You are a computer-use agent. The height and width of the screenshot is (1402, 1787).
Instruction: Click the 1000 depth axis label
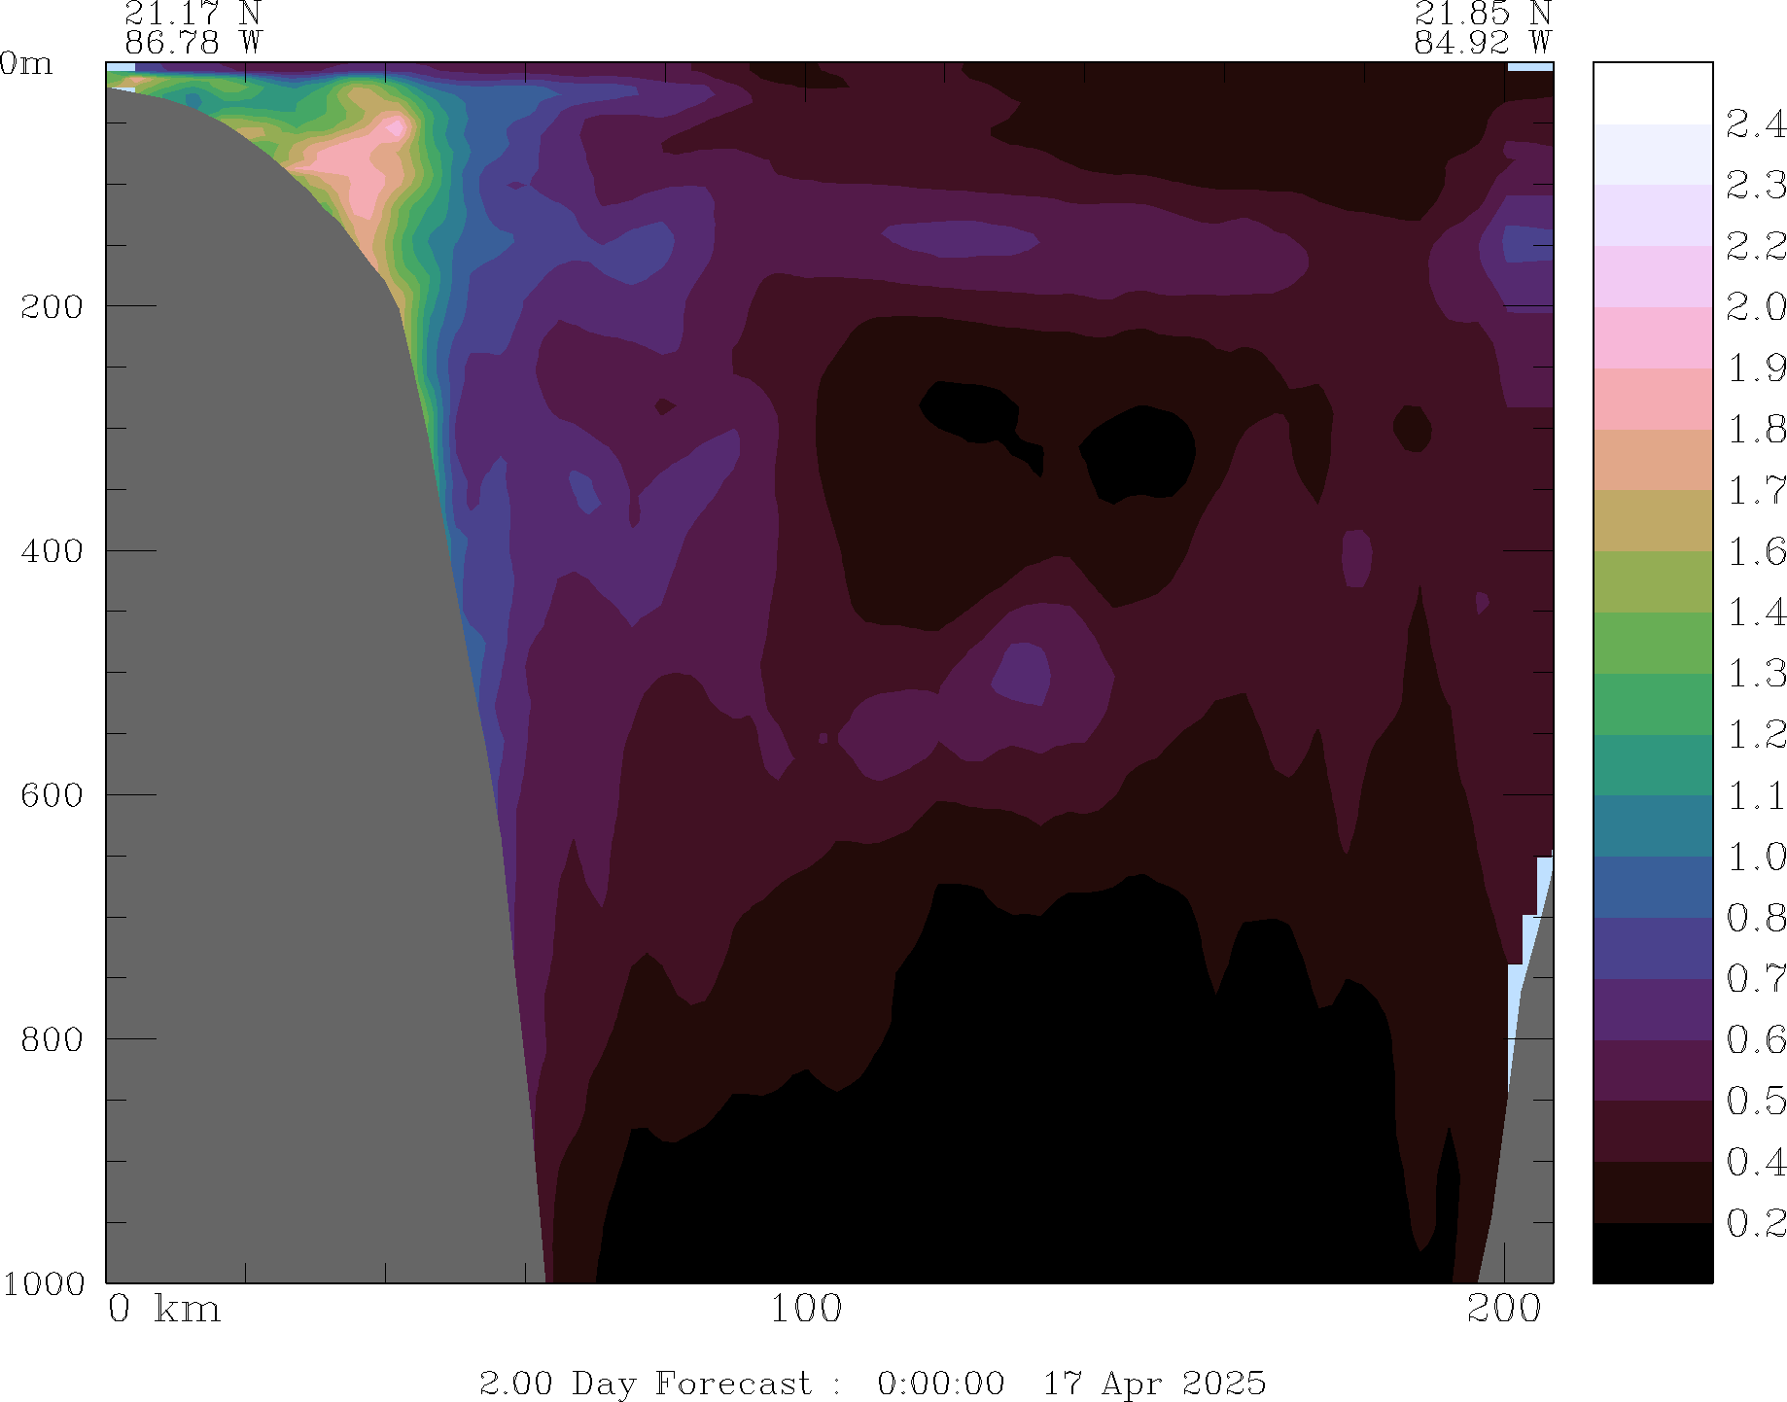pyautogui.click(x=44, y=1283)
